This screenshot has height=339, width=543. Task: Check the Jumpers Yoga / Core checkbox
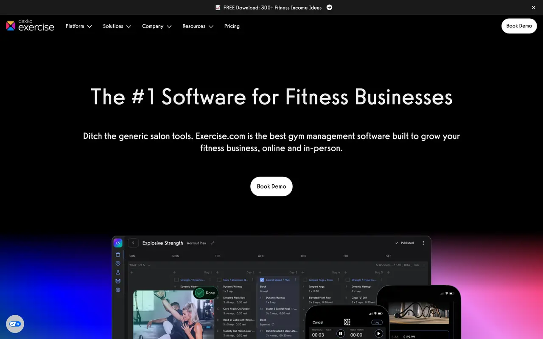(305, 280)
